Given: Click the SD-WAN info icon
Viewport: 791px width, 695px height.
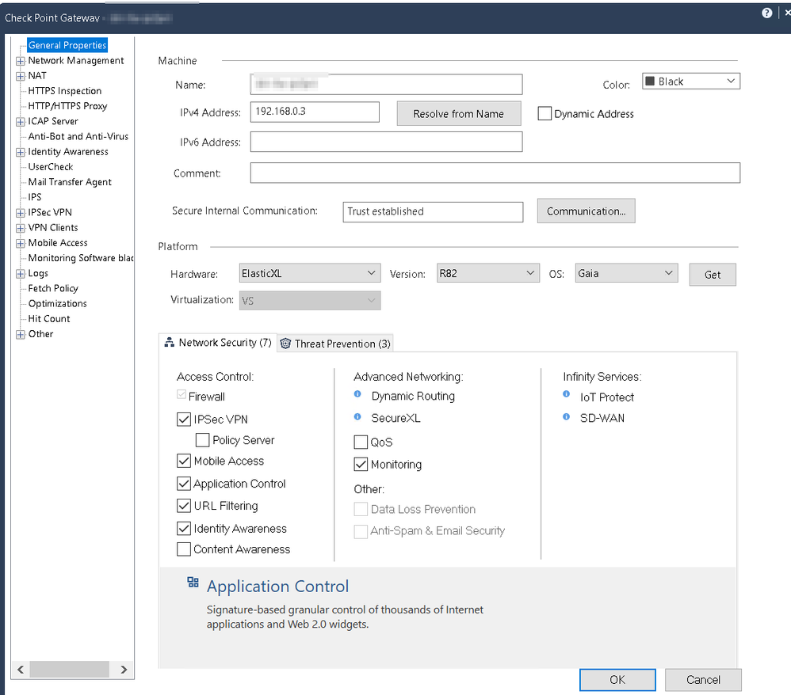Looking at the screenshot, I should point(567,417).
